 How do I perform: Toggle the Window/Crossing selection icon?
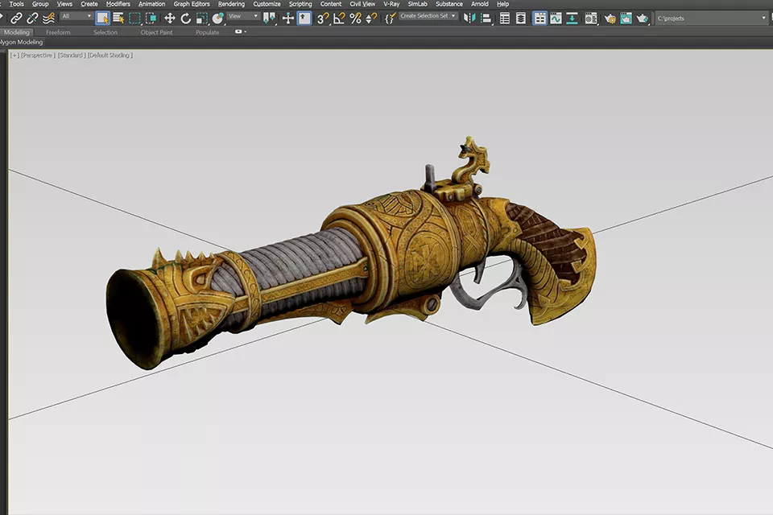(151, 19)
